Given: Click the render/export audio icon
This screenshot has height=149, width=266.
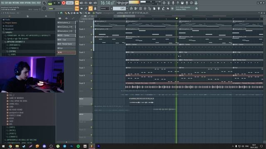Looking at the screenshot, I should (x=187, y=3).
